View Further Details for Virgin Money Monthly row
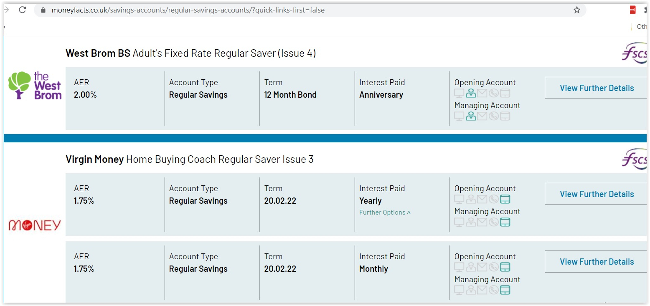This screenshot has height=306, width=650. tap(596, 262)
